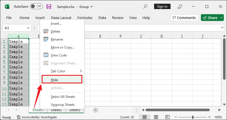Image resolution: width=227 pixels, height=120 pixels.
Task: Select row 10 header
Action: tap(4, 88)
